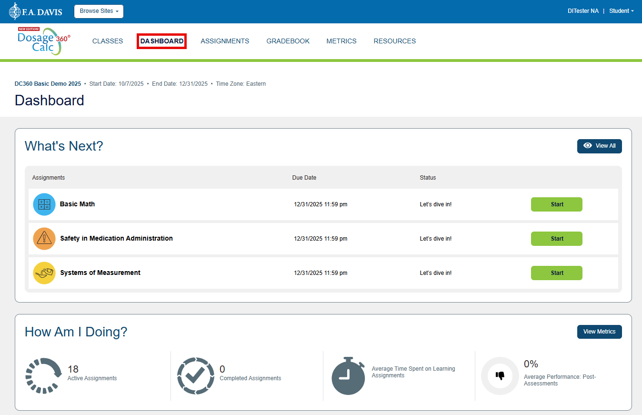642x415 pixels.
Task: Switch to the Gradebook tab
Action: point(288,41)
